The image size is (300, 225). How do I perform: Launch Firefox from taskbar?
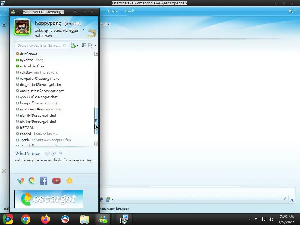[45, 219]
